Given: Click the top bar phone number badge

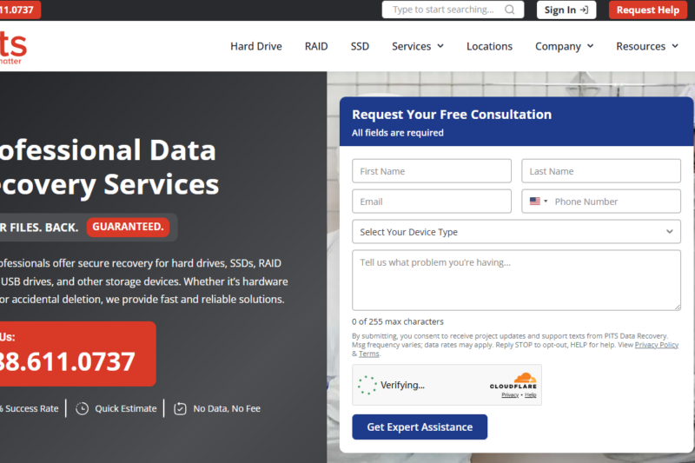Looking at the screenshot, I should coord(20,10).
